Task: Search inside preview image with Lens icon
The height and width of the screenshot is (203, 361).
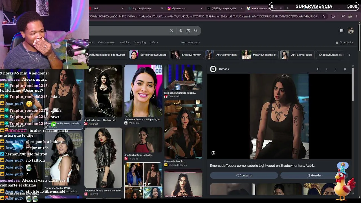Action: 213,153
